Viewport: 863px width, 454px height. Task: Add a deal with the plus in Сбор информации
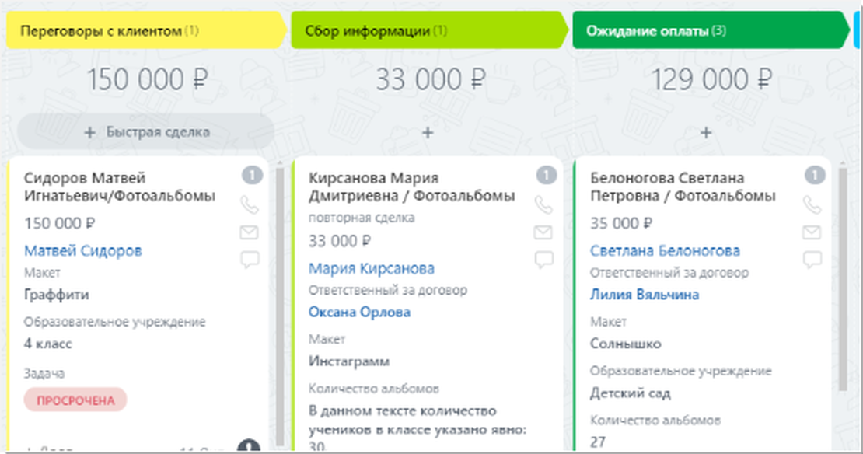pos(427,132)
